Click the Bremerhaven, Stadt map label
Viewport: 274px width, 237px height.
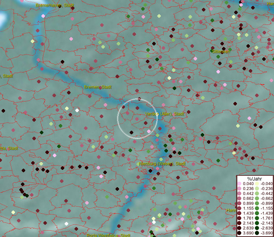coord(55,5)
